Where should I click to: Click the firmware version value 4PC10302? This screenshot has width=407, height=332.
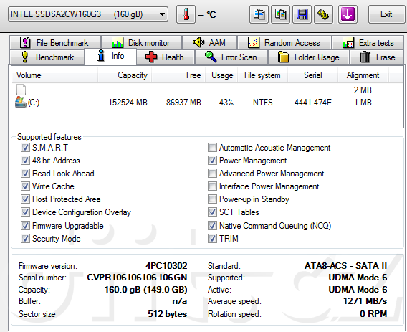click(166, 266)
